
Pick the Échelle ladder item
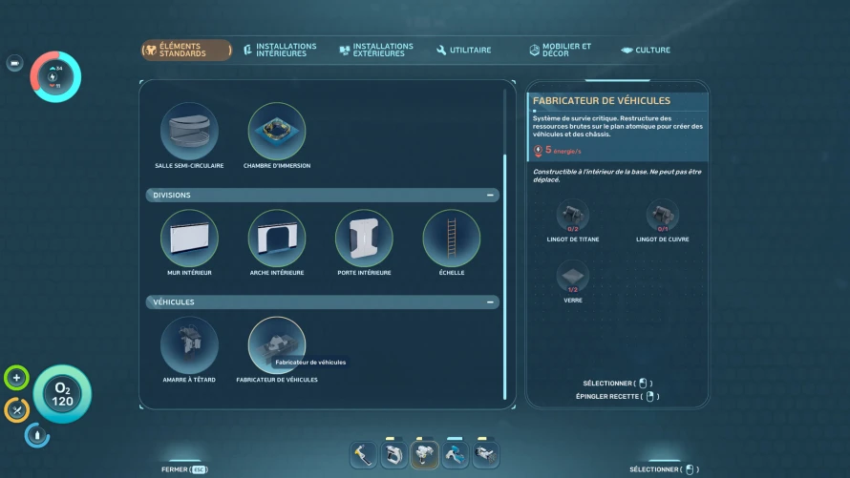click(451, 239)
